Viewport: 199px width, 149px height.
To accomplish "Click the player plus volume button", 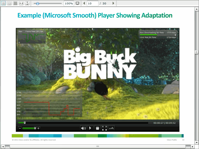I will point(38,128).
